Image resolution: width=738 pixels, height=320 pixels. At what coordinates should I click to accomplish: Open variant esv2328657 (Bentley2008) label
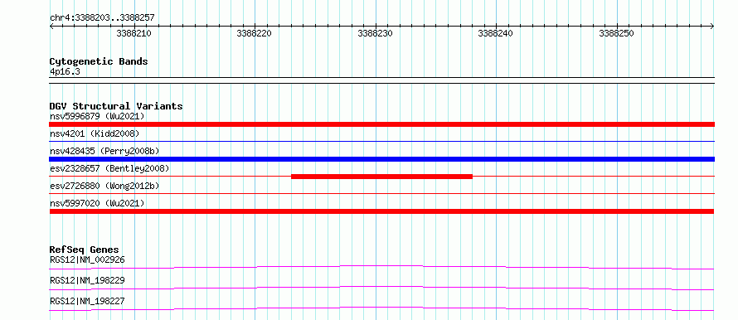pos(109,168)
